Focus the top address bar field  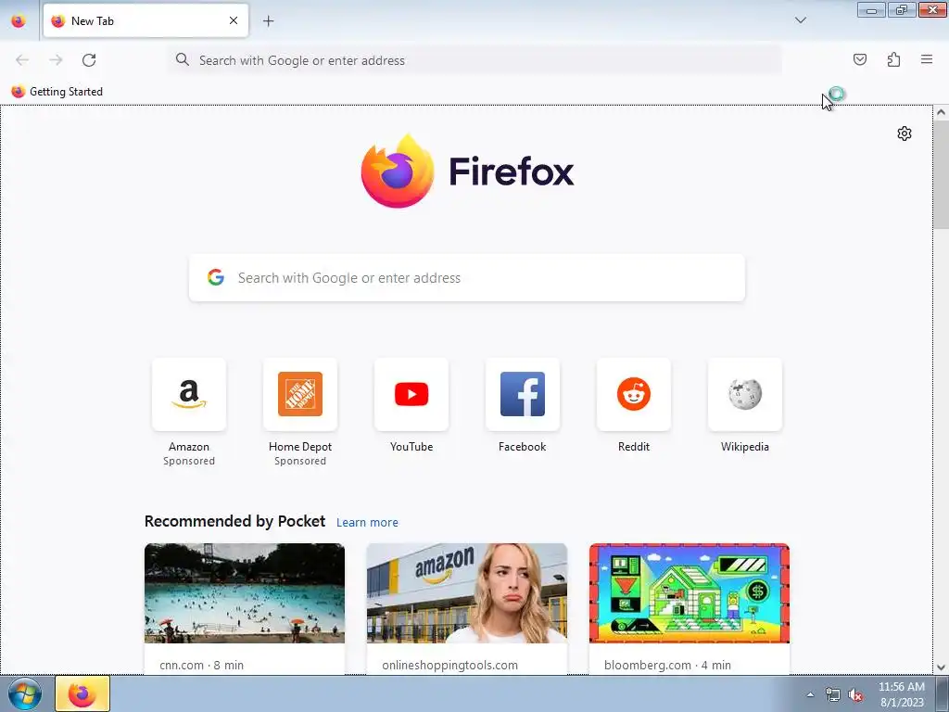(474, 60)
